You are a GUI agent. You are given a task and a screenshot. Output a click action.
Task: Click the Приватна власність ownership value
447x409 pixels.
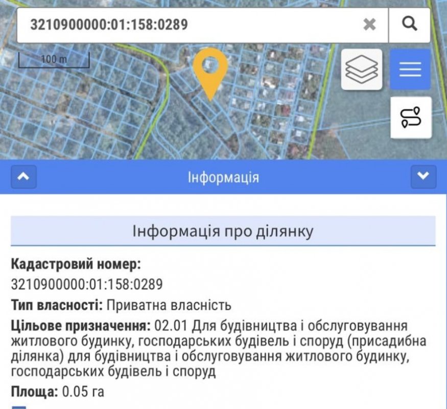point(169,305)
